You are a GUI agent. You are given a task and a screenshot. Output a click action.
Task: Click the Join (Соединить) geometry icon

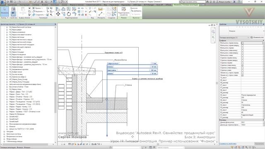coord(34,15)
